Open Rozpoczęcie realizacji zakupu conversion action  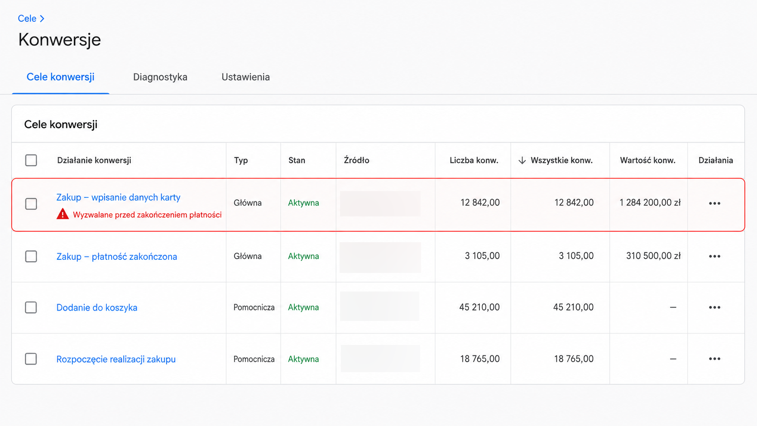(x=116, y=359)
